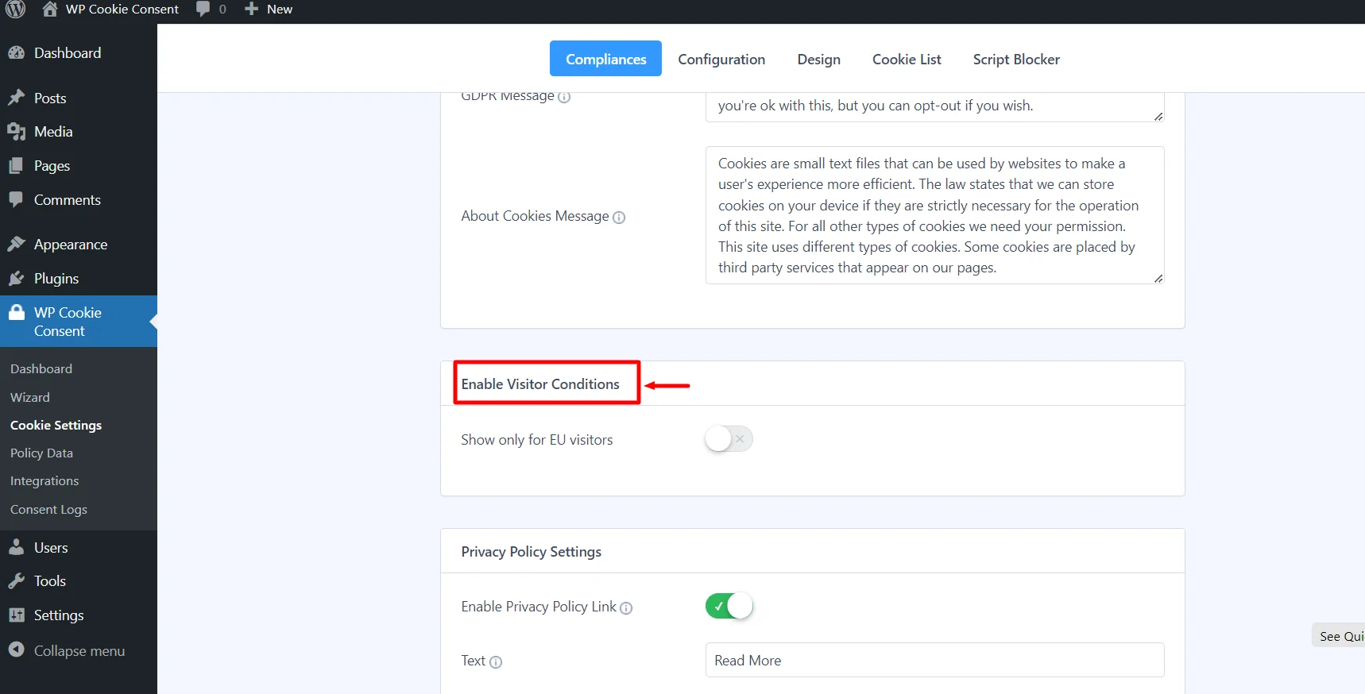1365x694 pixels.
Task: Click the WP Cookie Consent site name
Action: point(122,10)
